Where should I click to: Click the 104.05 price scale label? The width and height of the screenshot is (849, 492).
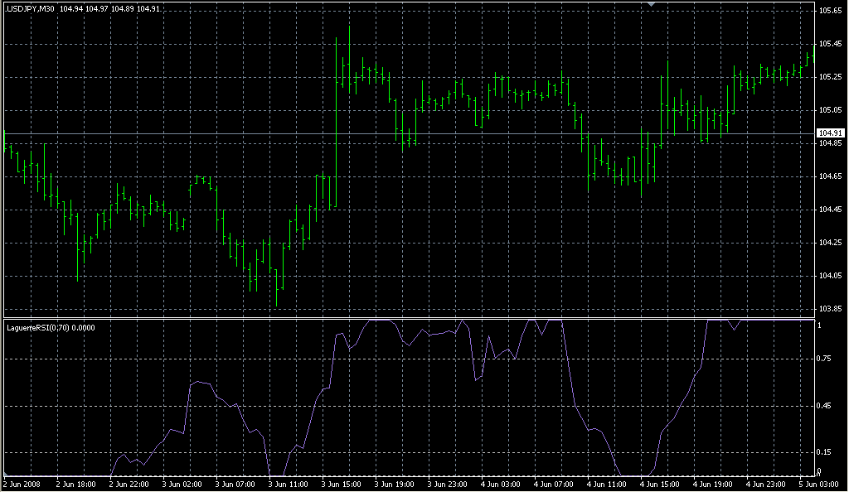click(830, 276)
